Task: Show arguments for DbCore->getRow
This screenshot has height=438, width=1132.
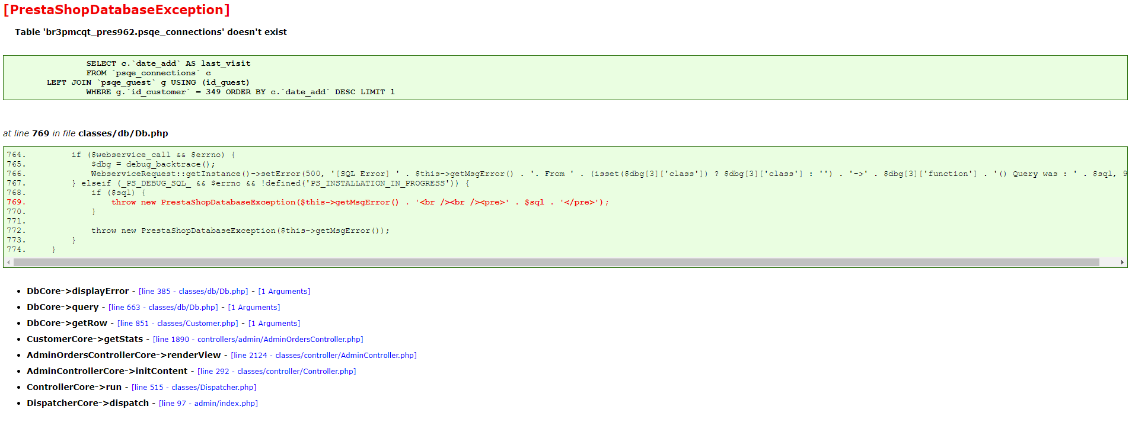Action: (274, 324)
